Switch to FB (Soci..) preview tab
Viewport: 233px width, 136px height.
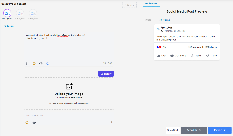tap(164, 20)
